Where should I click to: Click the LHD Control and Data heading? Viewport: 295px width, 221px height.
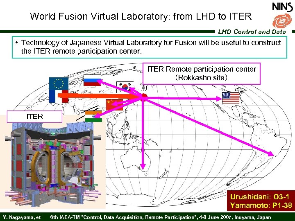tap(252, 32)
